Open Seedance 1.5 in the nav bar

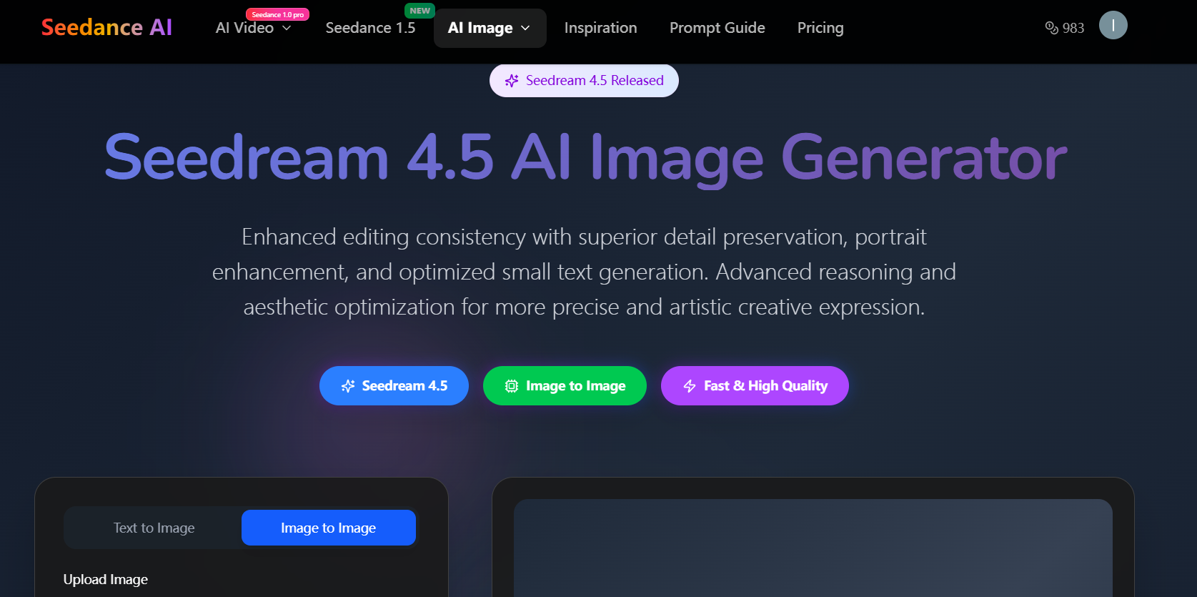tap(370, 28)
